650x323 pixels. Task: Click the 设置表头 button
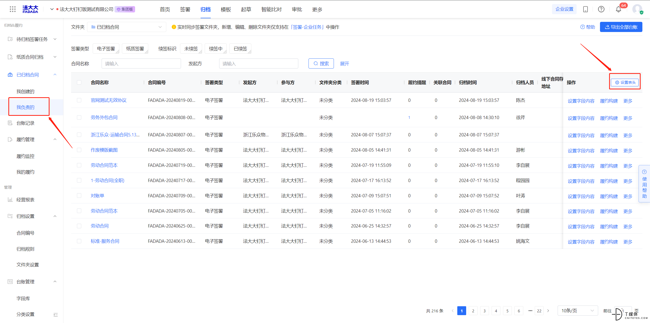[625, 82]
